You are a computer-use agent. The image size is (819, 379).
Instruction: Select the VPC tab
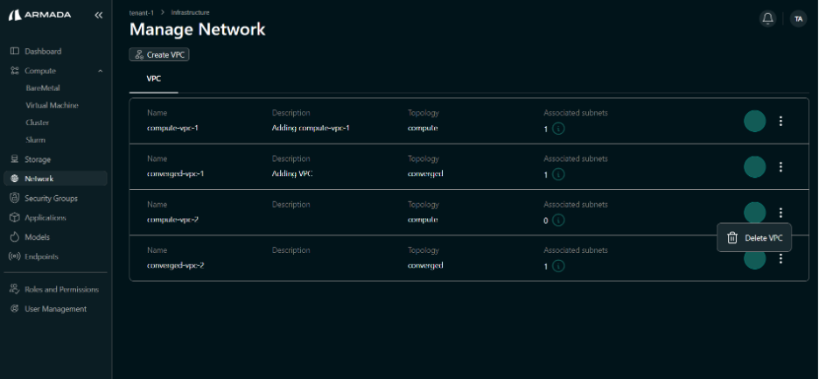click(154, 80)
